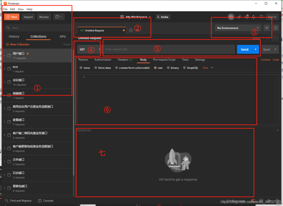The image size is (283, 206).
Task: Click the folder icon of 更新包接口 collection
Action: (9, 188)
